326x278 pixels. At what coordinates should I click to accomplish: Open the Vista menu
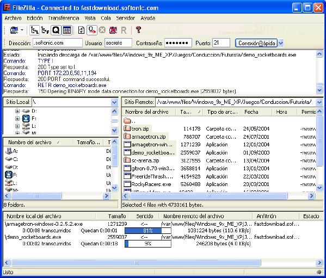90,18
